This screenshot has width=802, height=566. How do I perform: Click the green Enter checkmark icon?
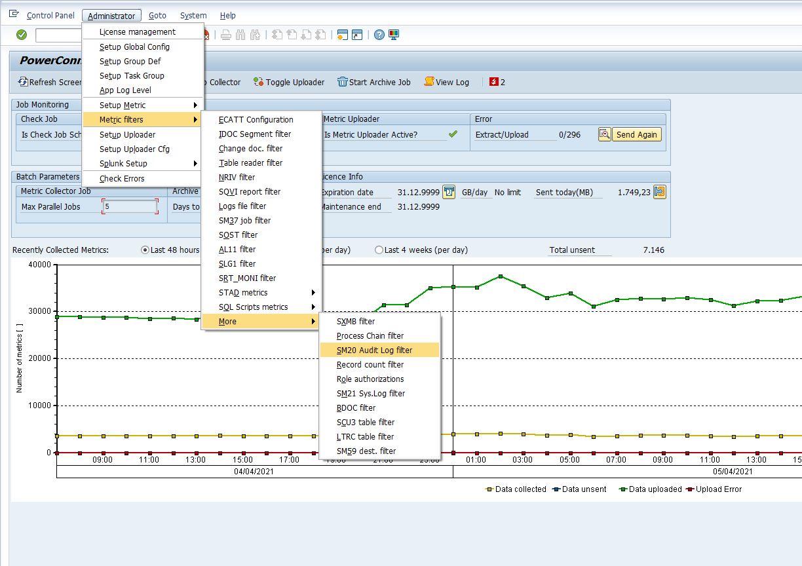[x=22, y=35]
